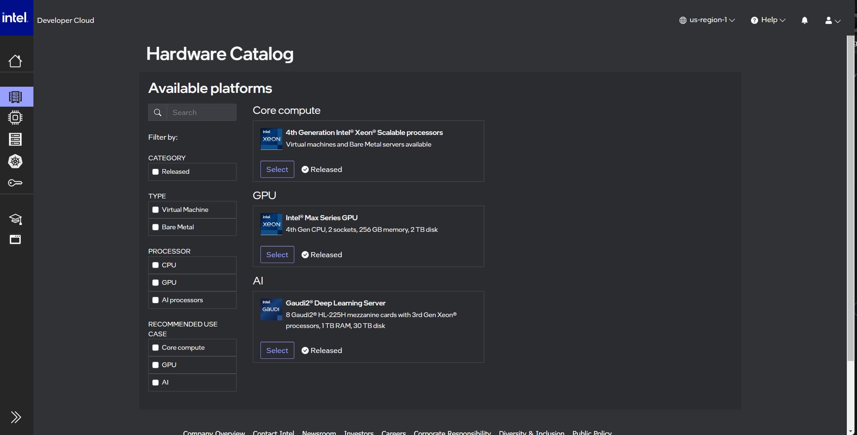Check the Bare Metal filter checkbox

[x=155, y=227]
